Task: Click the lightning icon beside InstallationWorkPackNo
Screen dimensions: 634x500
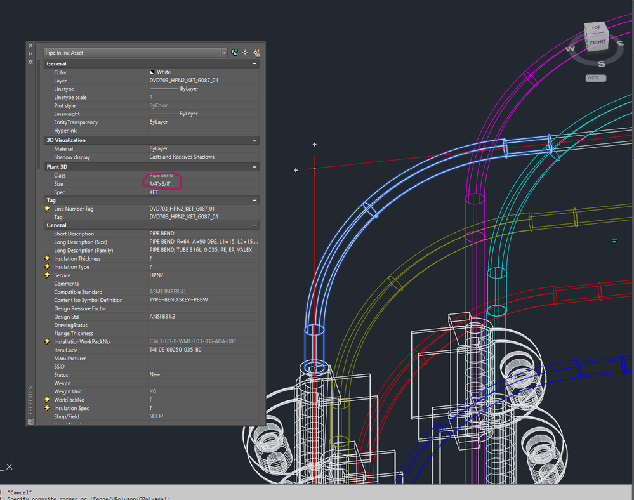Action: pyautogui.click(x=48, y=341)
